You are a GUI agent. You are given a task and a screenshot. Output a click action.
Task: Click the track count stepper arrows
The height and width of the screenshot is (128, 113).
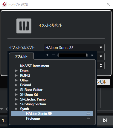(x=101, y=65)
